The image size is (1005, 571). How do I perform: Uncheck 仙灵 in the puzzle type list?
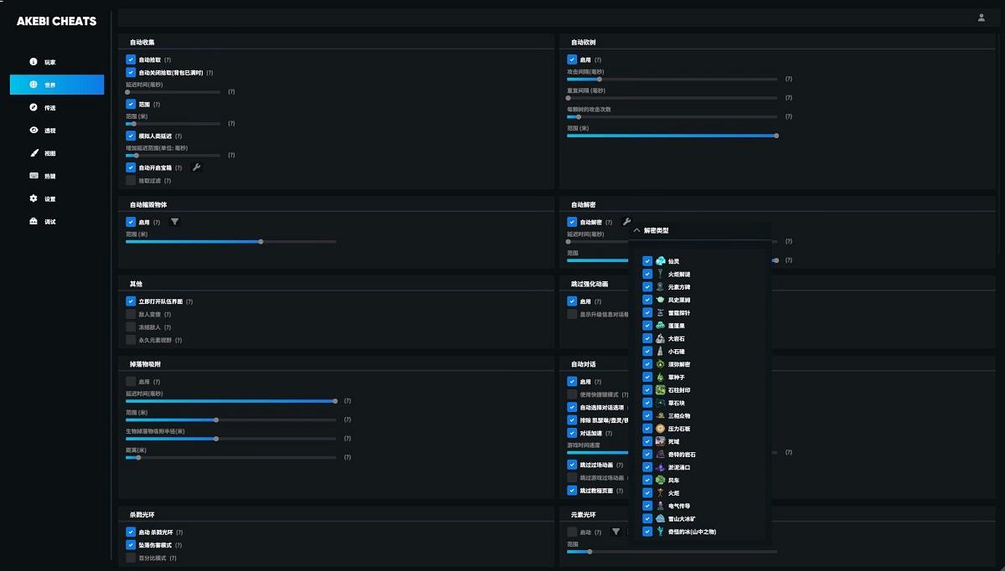647,261
